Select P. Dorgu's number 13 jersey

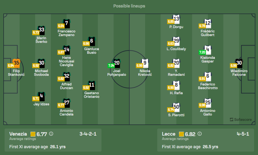click(176, 19)
